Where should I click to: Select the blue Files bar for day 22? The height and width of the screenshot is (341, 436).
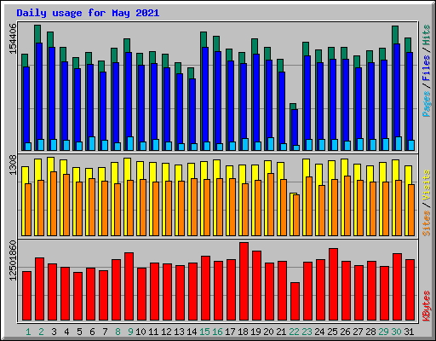[x=295, y=128]
